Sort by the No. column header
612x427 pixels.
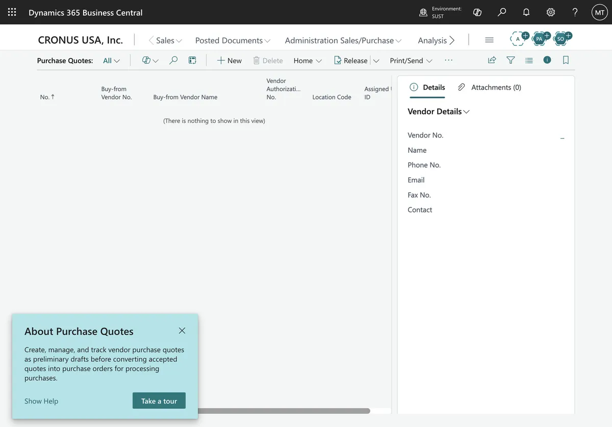coord(47,97)
